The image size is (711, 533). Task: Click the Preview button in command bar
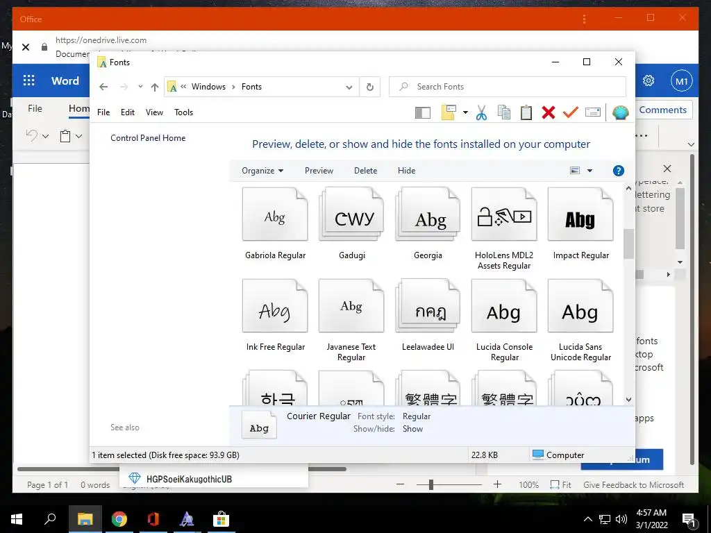click(319, 171)
